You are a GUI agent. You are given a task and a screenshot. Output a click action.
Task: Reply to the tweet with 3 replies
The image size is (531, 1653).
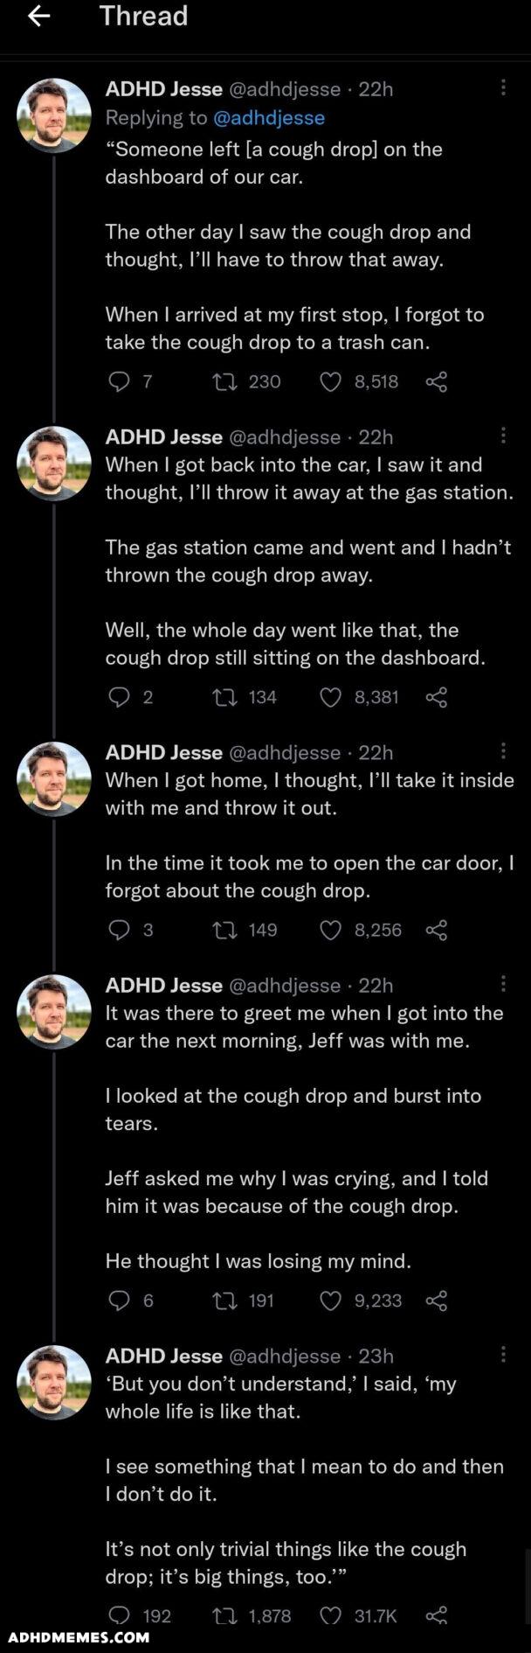coord(118,930)
